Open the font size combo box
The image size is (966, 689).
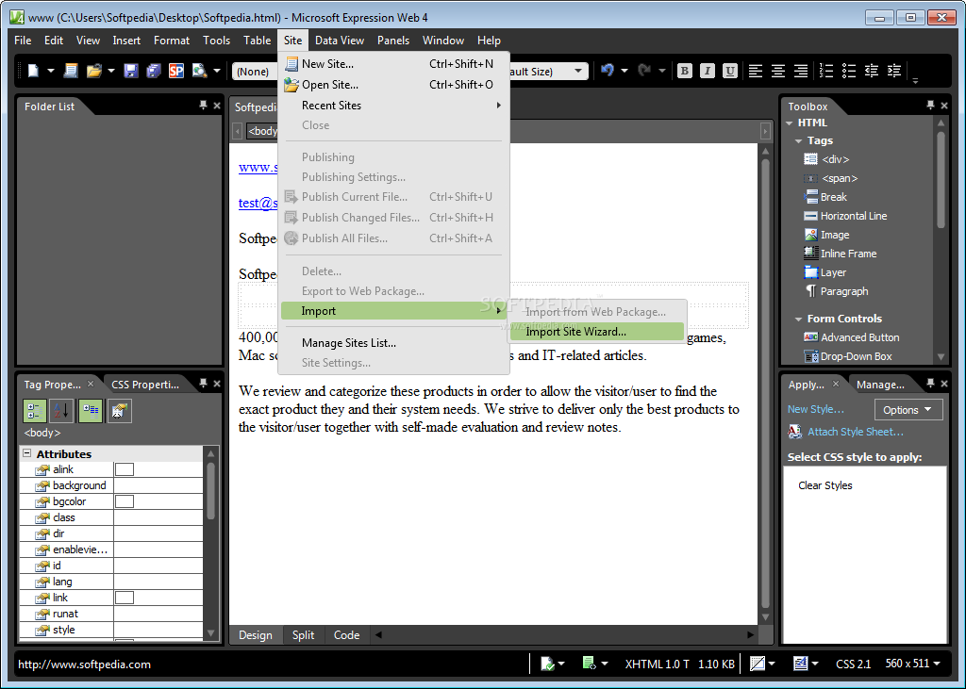[578, 72]
